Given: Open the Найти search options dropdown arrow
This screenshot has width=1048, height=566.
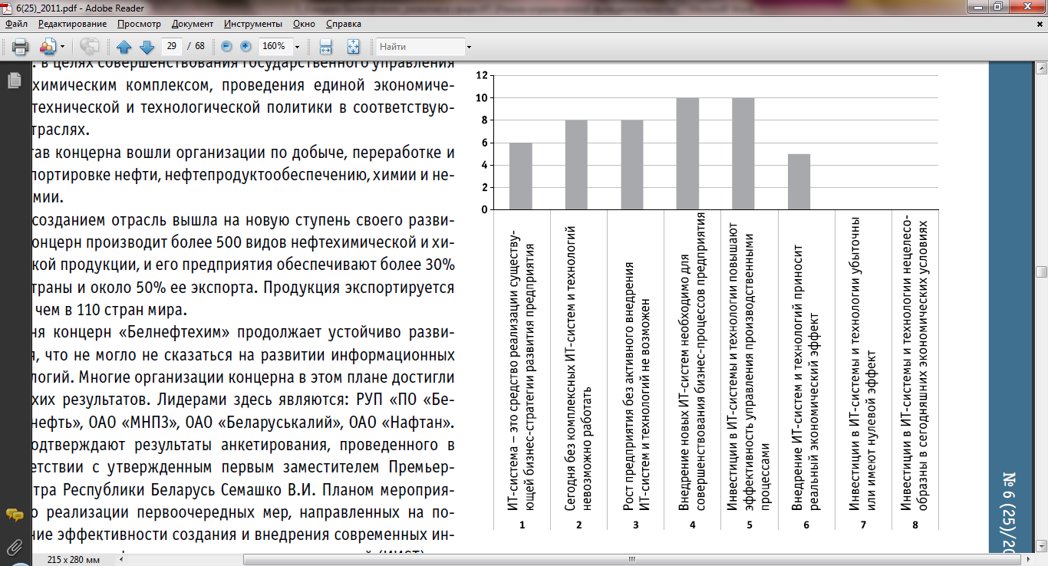Looking at the screenshot, I should (x=469, y=47).
